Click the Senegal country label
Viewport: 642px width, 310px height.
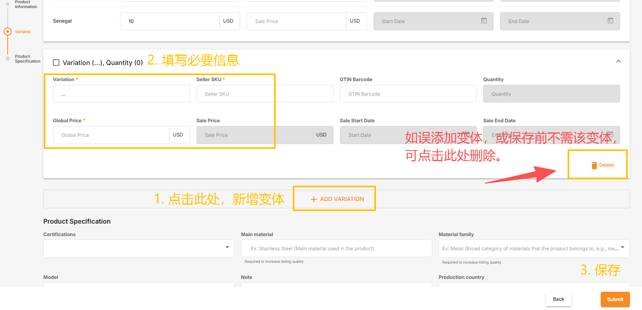pos(62,21)
